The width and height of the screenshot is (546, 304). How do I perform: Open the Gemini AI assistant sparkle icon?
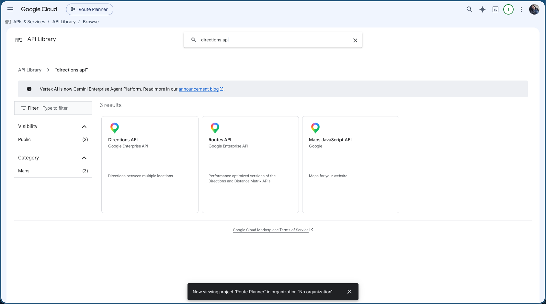click(x=483, y=9)
